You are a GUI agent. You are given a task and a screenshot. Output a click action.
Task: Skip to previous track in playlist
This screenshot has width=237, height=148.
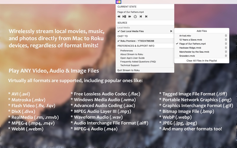(141, 17)
